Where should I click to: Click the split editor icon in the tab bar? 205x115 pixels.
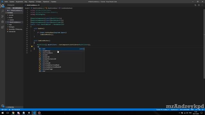199,5
